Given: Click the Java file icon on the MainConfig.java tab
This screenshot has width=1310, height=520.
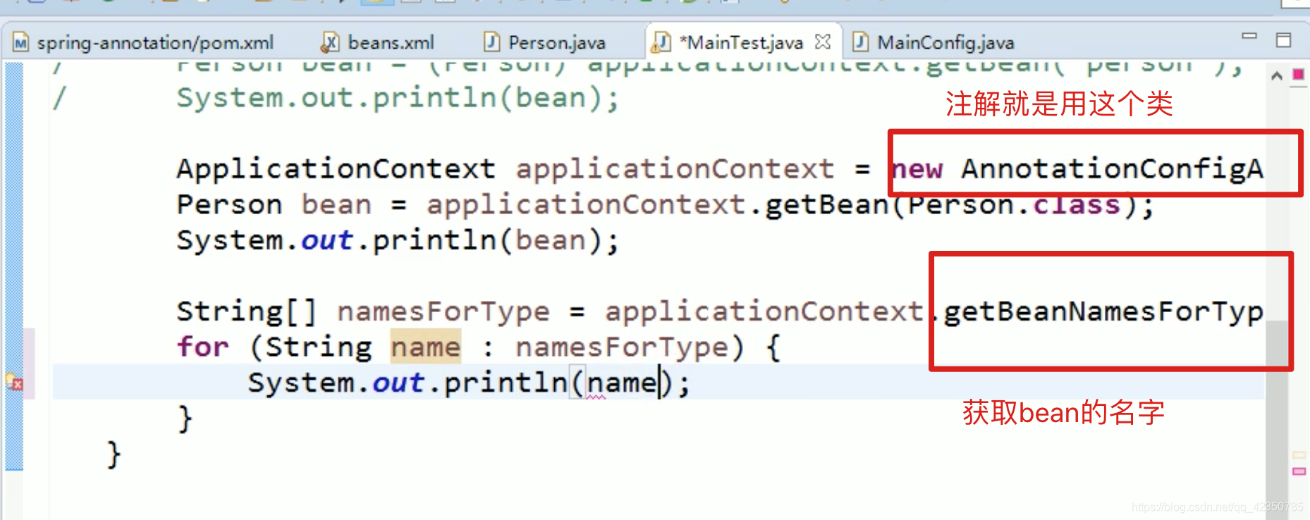Looking at the screenshot, I should 860,42.
